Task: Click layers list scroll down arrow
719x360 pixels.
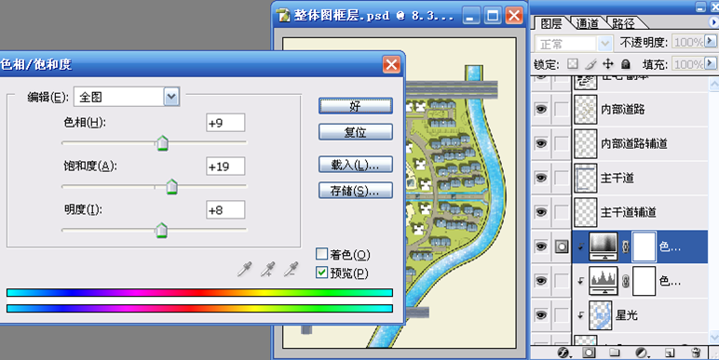Action: point(714,338)
